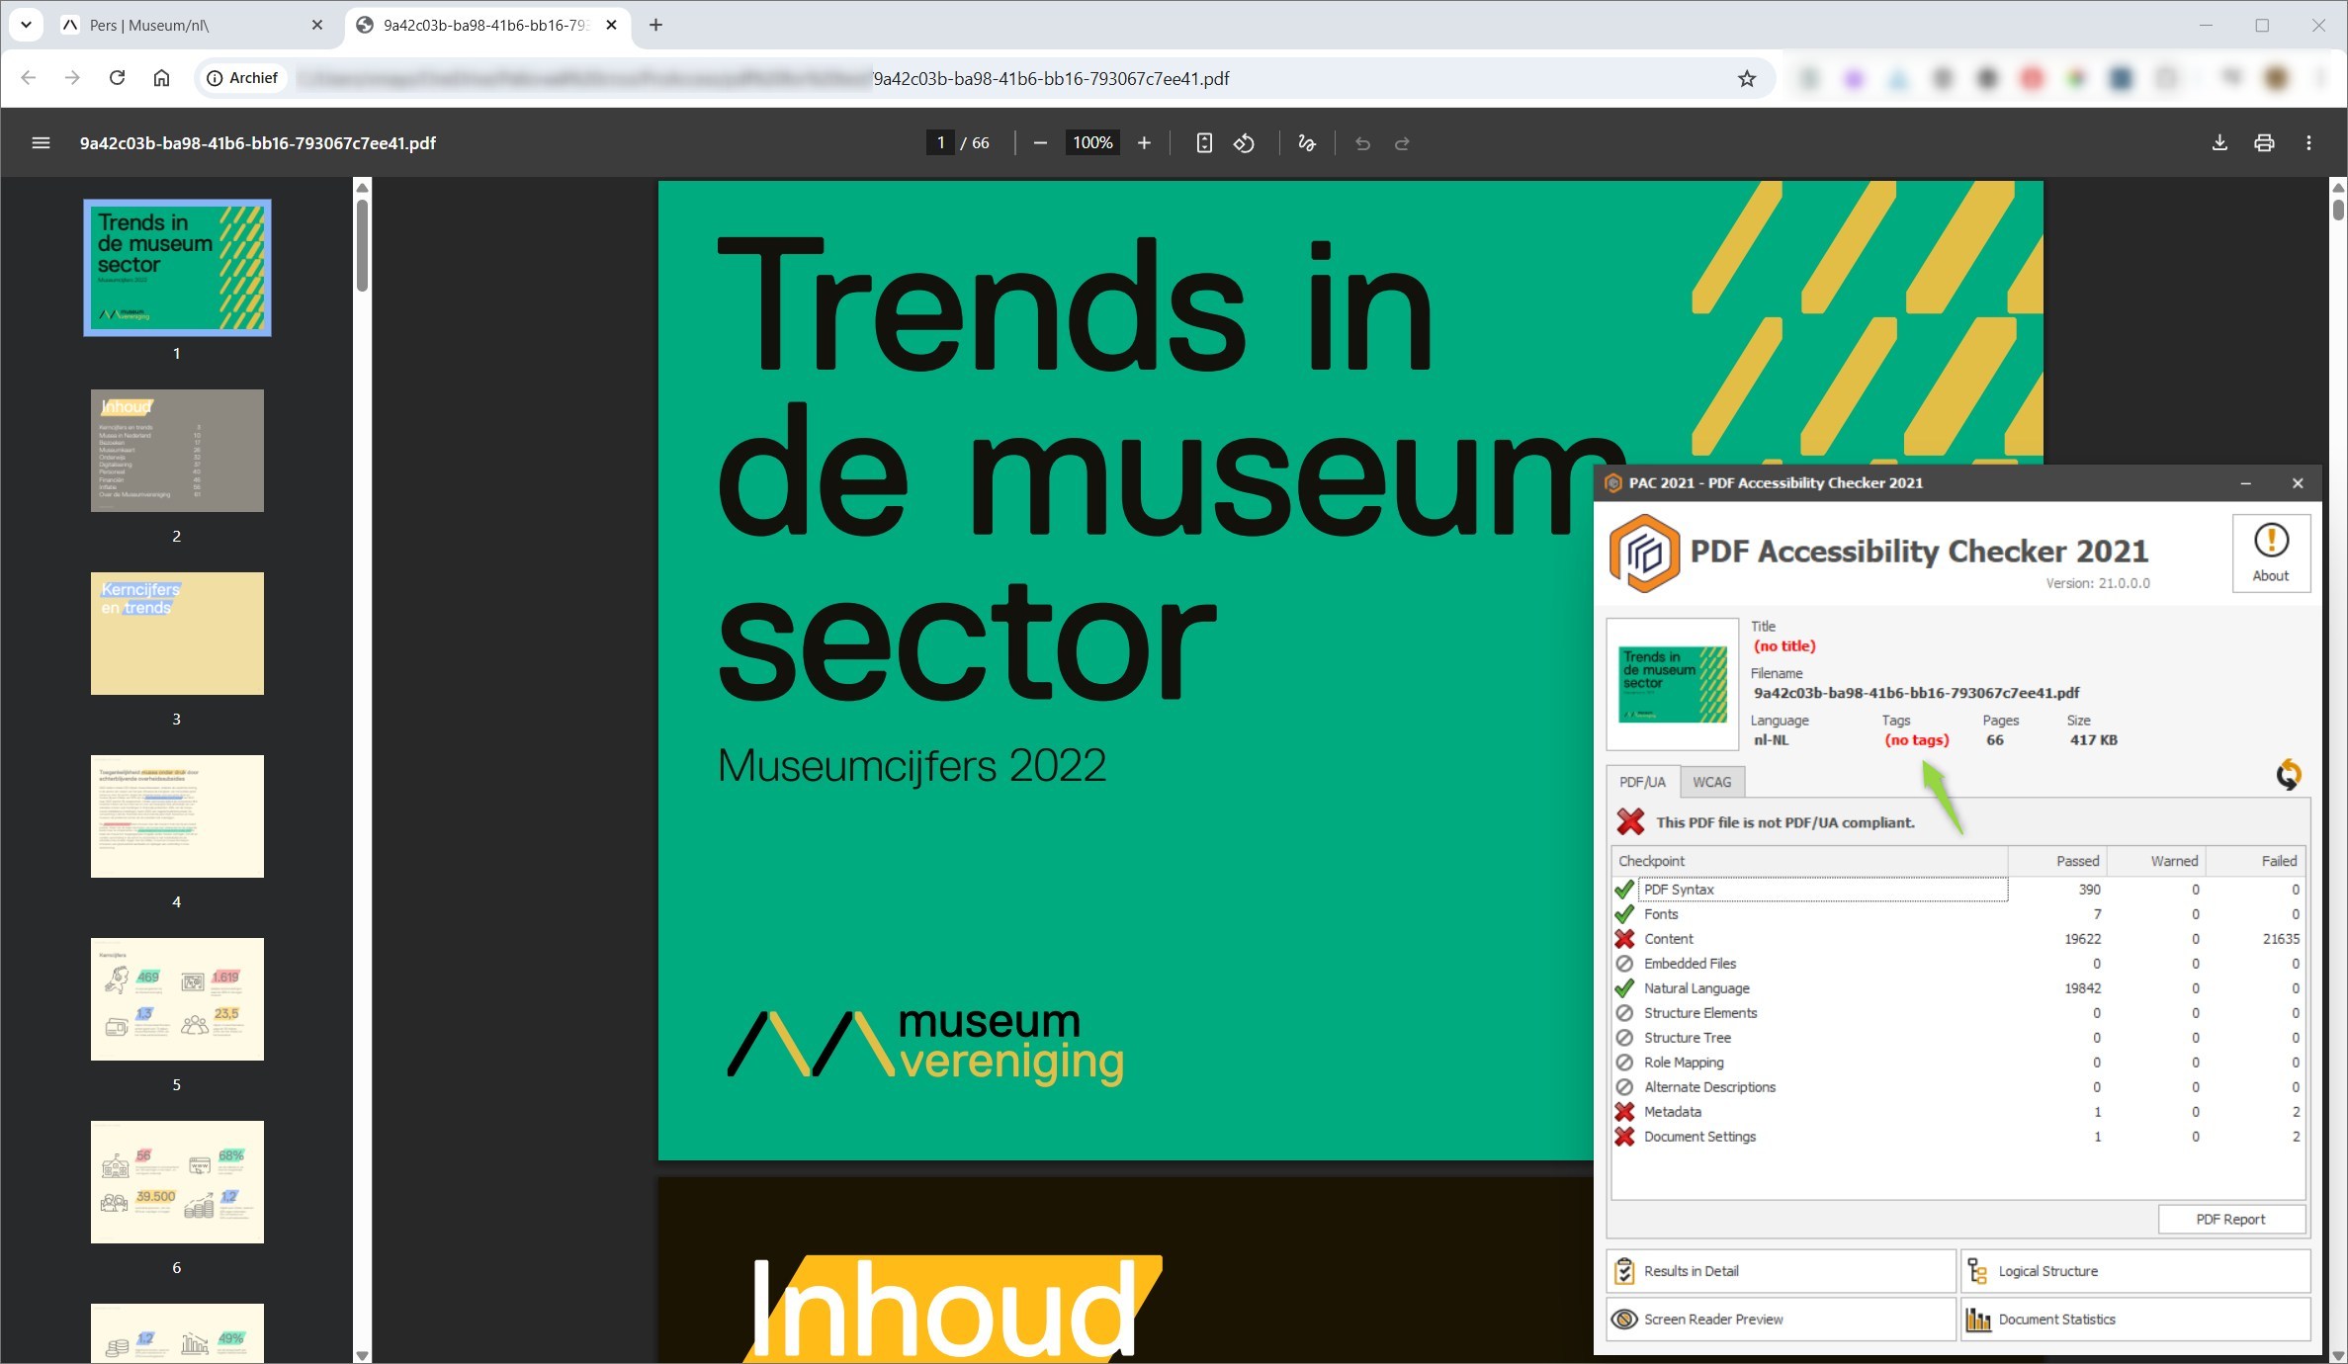2348x1364 pixels.
Task: Open a new browser tab
Action: point(655,25)
